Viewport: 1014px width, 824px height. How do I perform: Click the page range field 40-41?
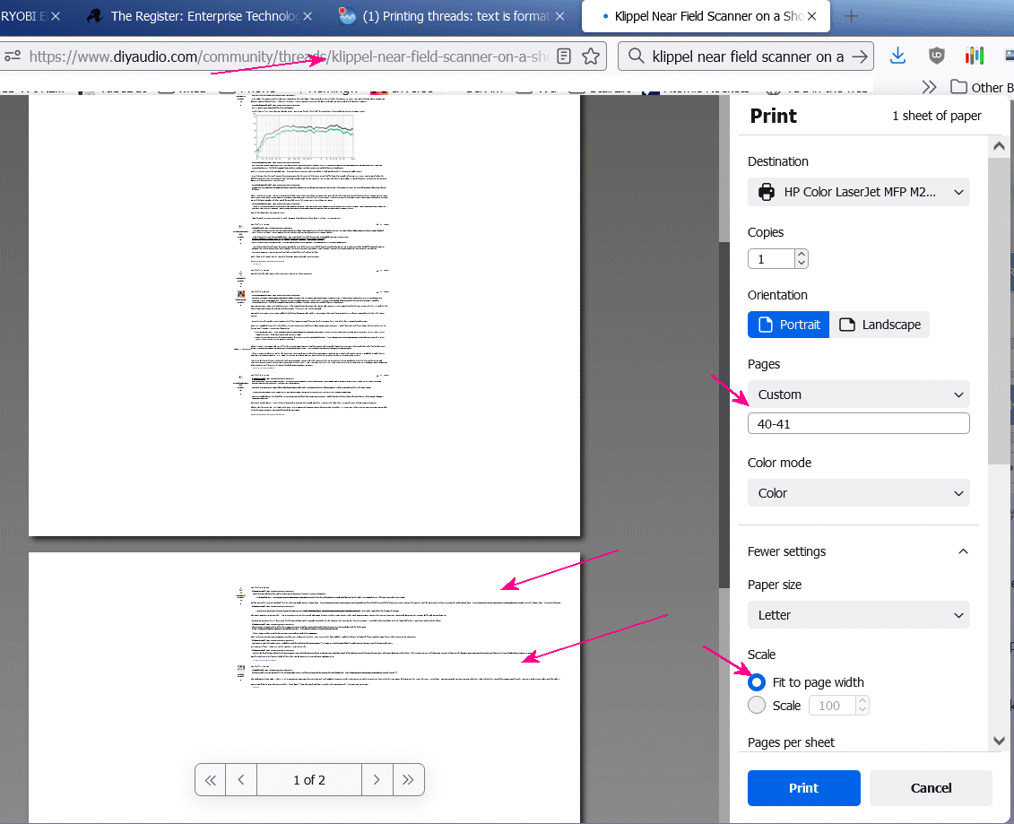click(x=858, y=423)
